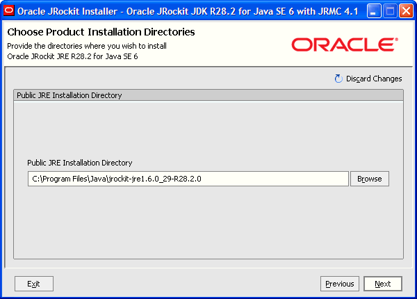The width and height of the screenshot is (417, 299).
Task: Click the Oracle installer title bar icon
Action: click(9, 11)
